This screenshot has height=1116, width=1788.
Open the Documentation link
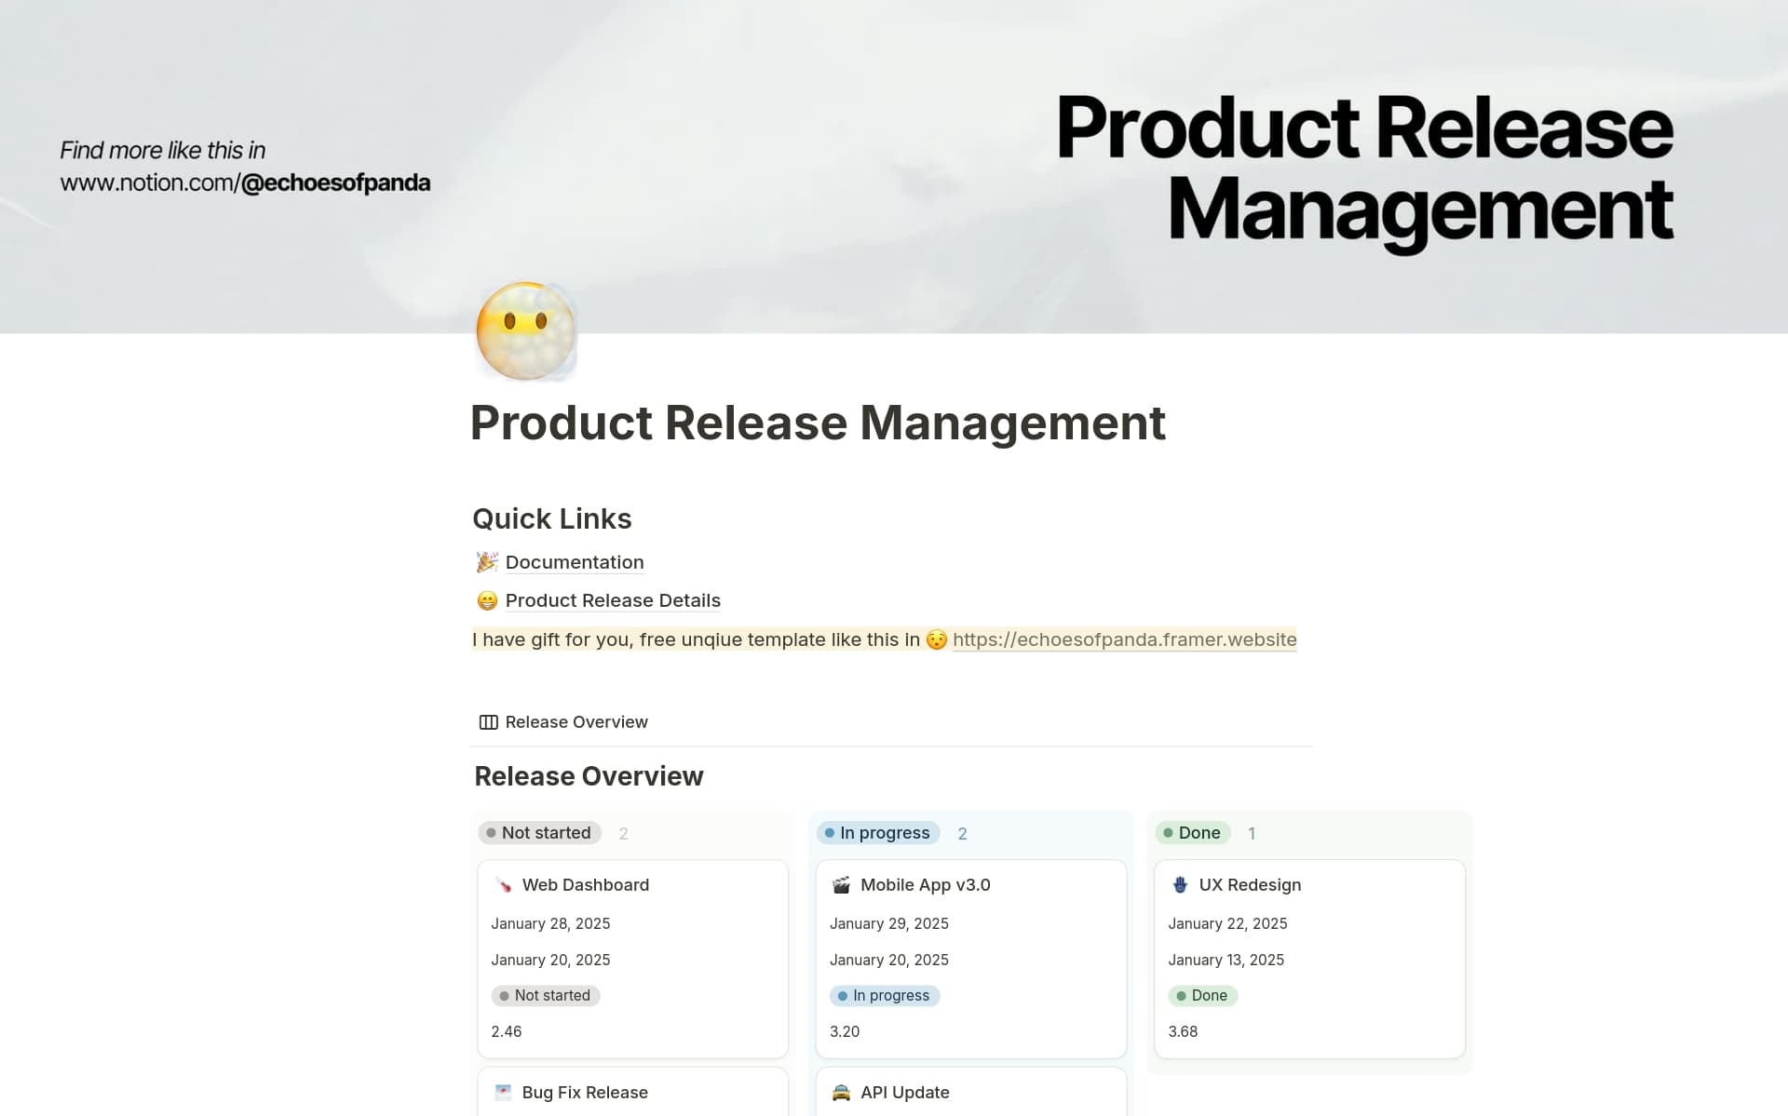coord(575,561)
